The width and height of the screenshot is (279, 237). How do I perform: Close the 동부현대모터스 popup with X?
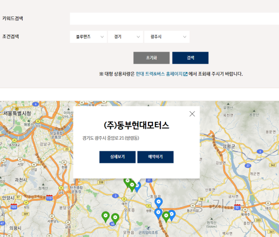pos(192,114)
